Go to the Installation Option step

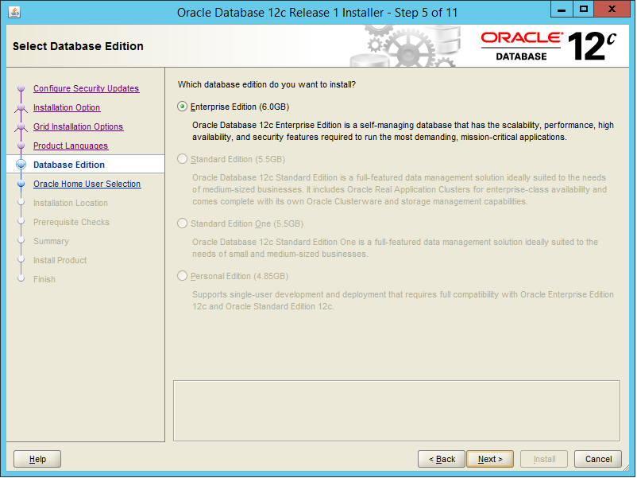[67, 107]
